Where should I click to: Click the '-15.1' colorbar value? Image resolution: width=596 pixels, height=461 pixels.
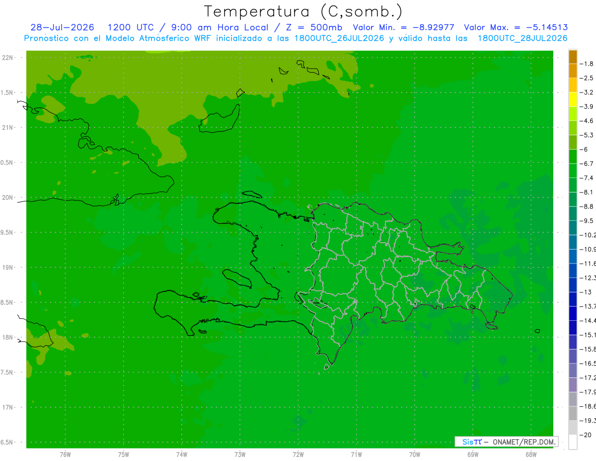tap(588, 335)
